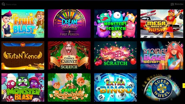Open the Monsters' Scratch game tile
The height and width of the screenshot is (104, 185).
pos(115,24)
